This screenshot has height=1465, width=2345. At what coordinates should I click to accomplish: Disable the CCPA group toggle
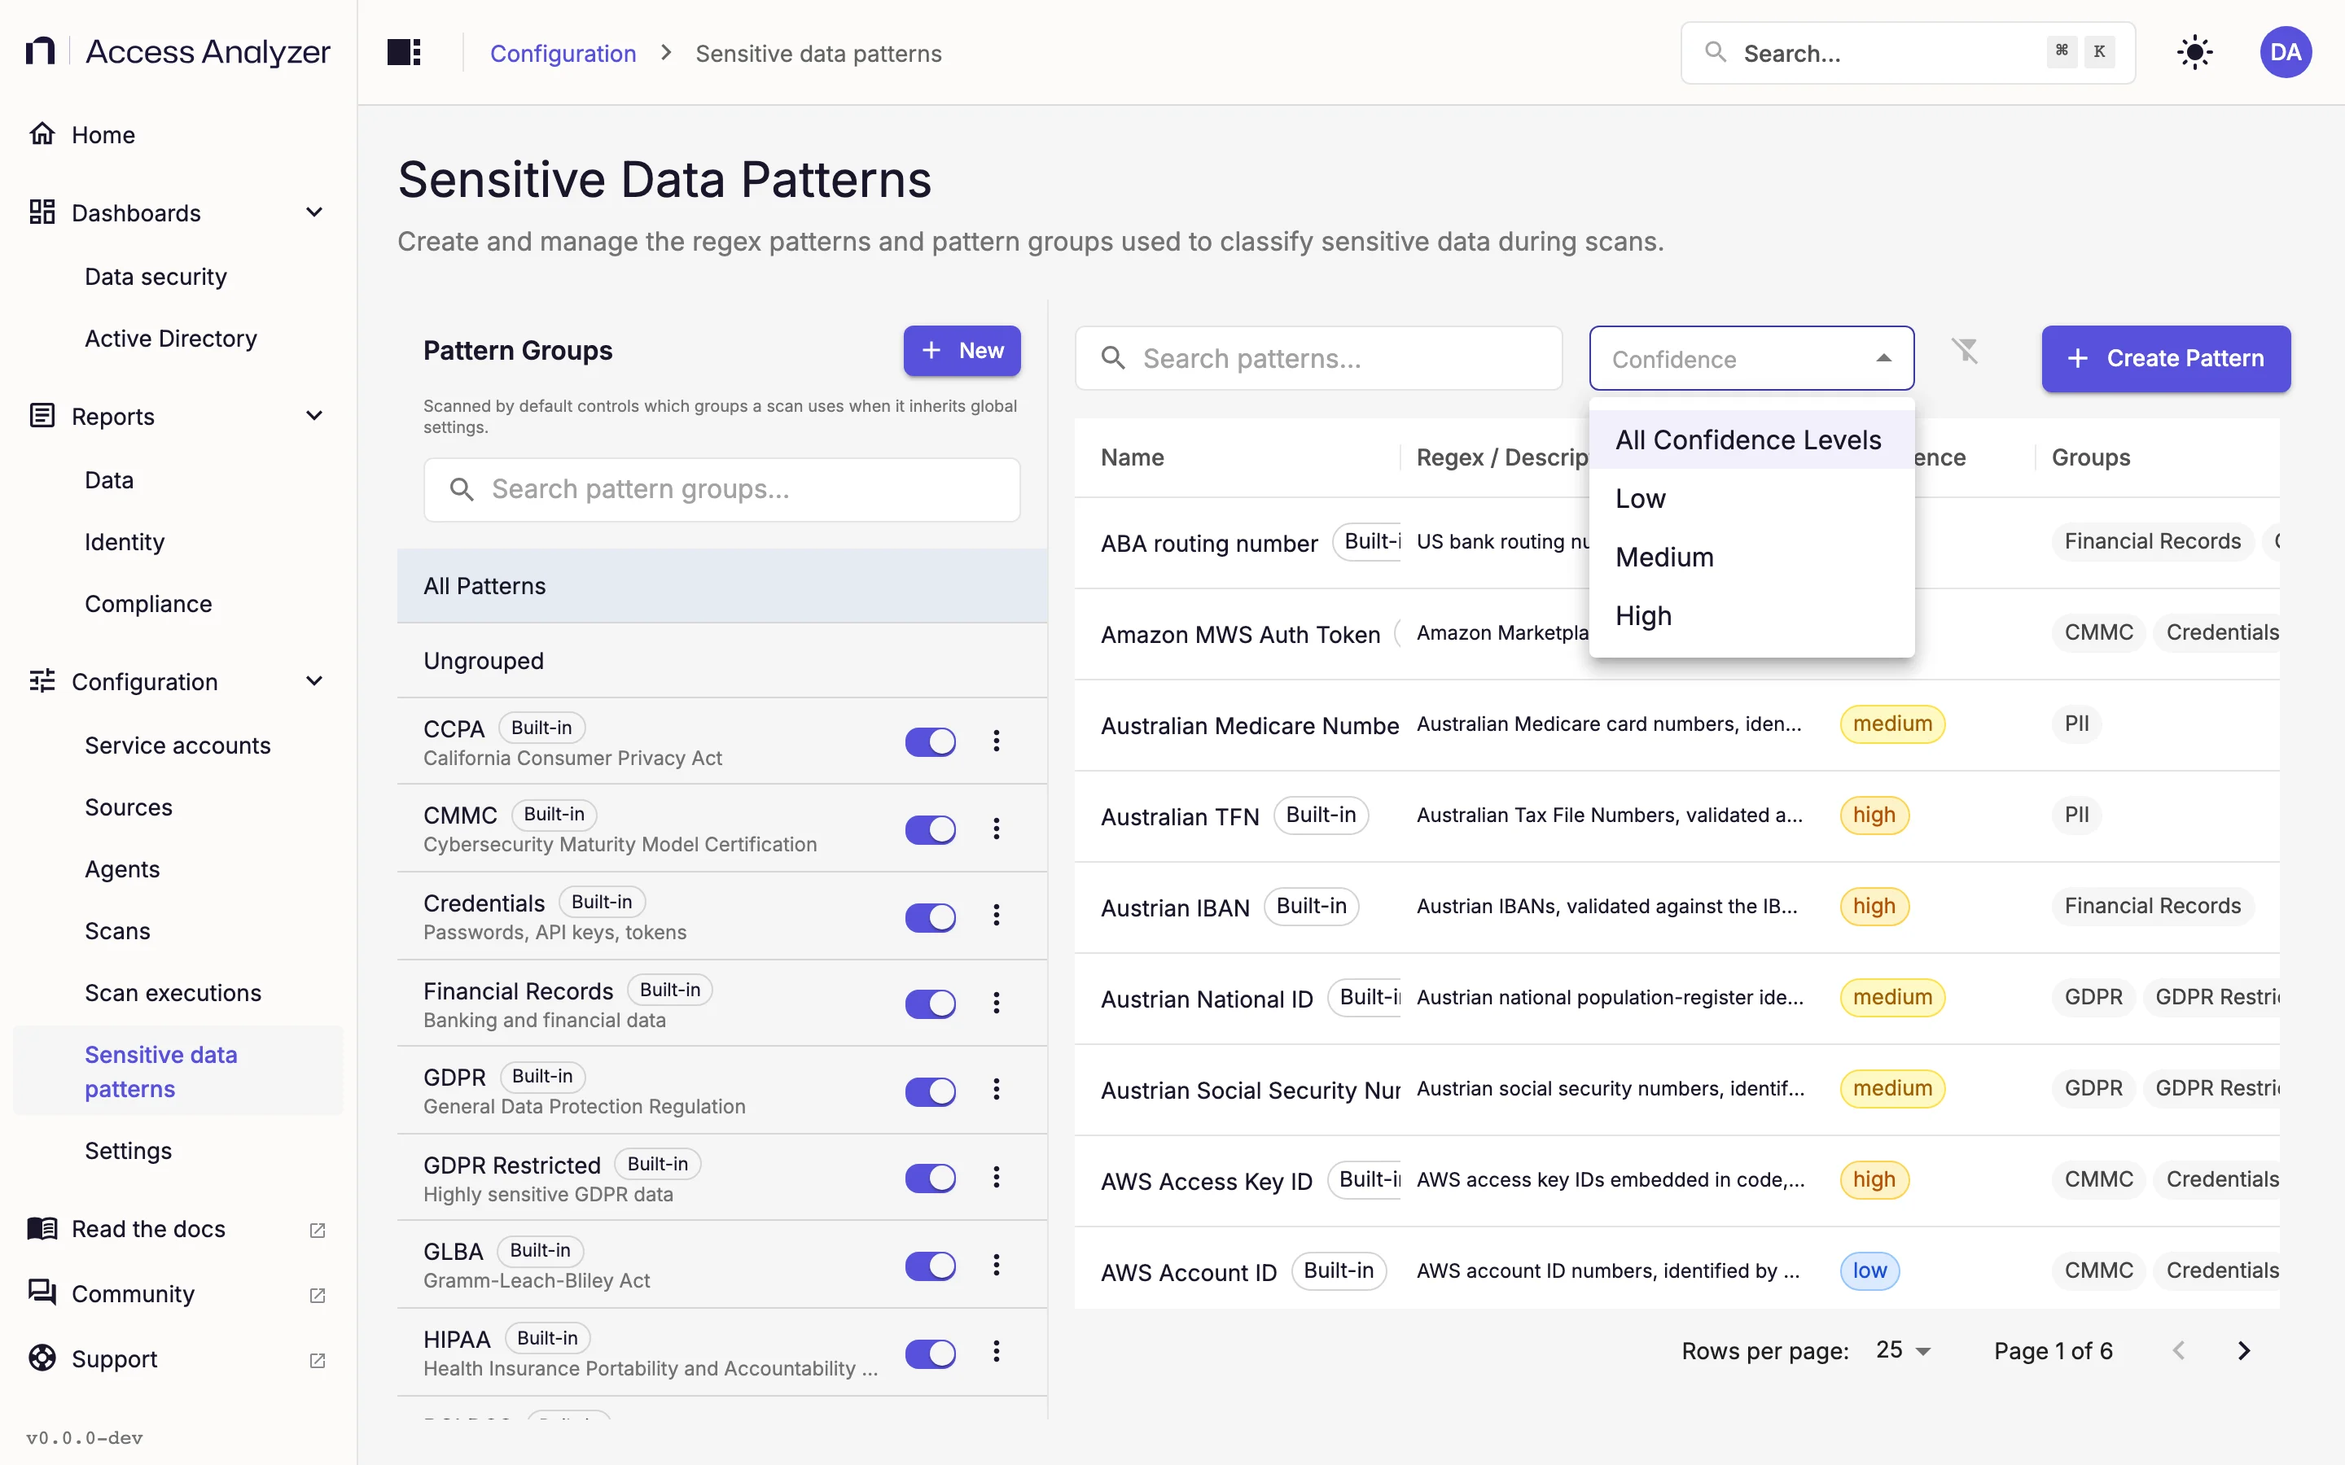click(x=930, y=742)
